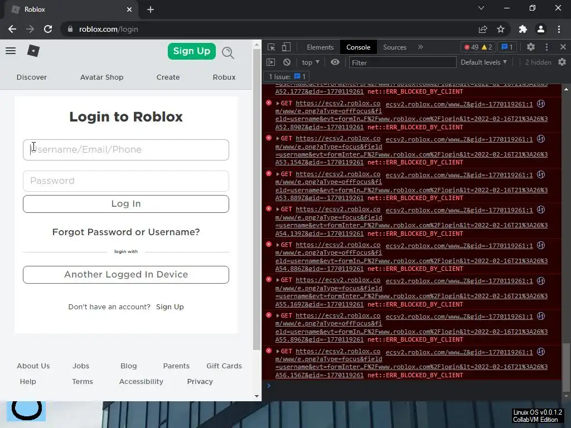Focus the Username/Email/Phone field
This screenshot has height=428, width=571.
point(126,150)
